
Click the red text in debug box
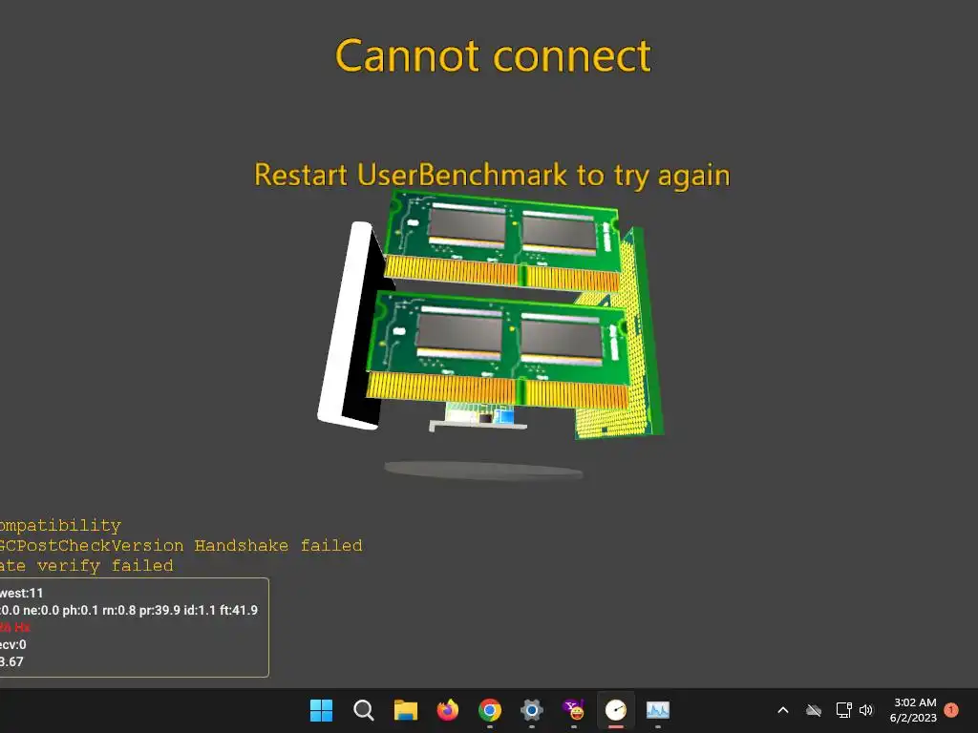point(15,627)
